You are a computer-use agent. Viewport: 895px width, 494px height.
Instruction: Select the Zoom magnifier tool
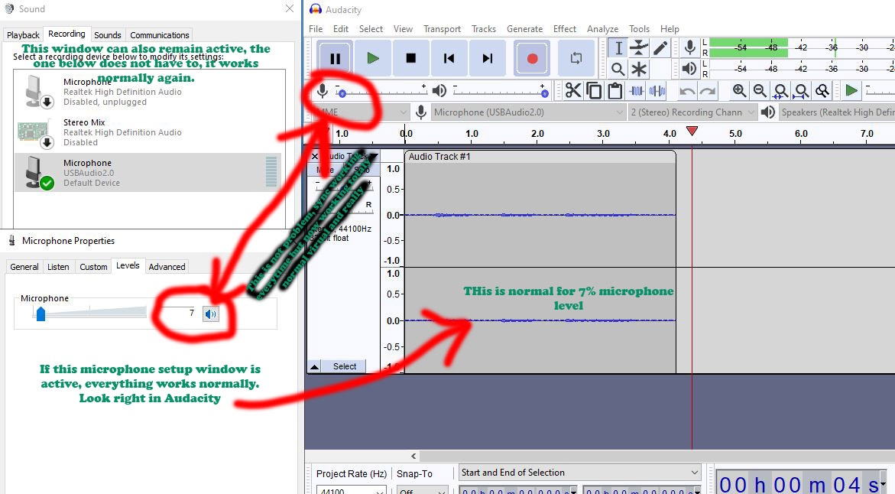tap(618, 69)
